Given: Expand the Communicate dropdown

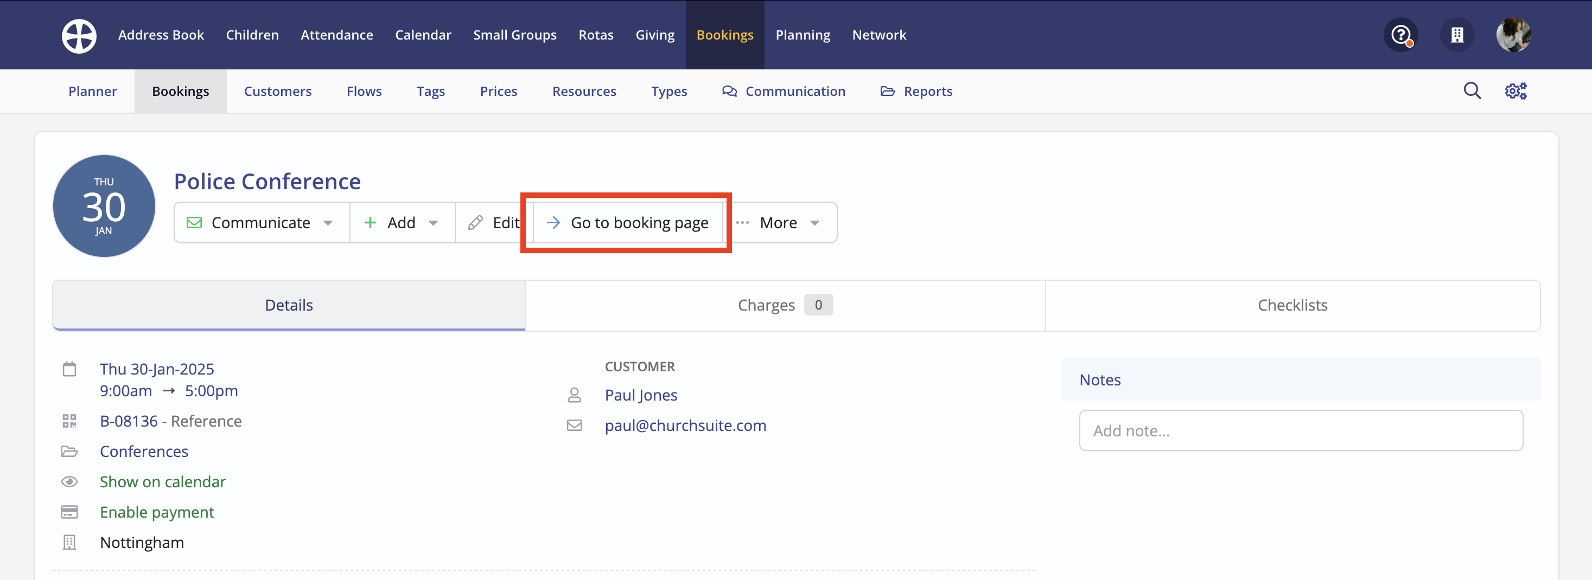Looking at the screenshot, I should 262,222.
